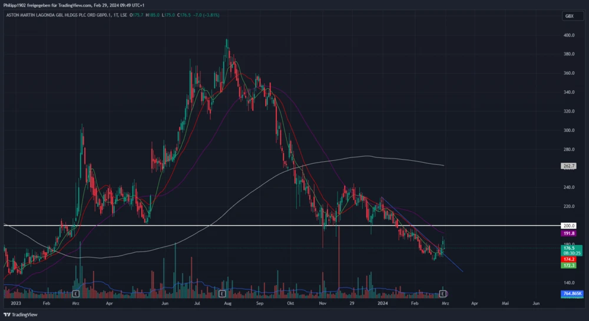Click the 400.0 mark on price scale

569,35
